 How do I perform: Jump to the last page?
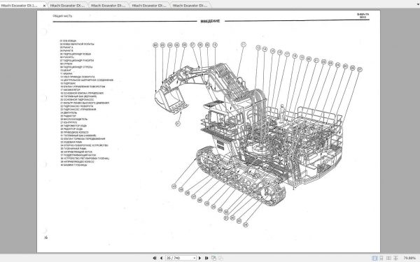(x=206, y=258)
